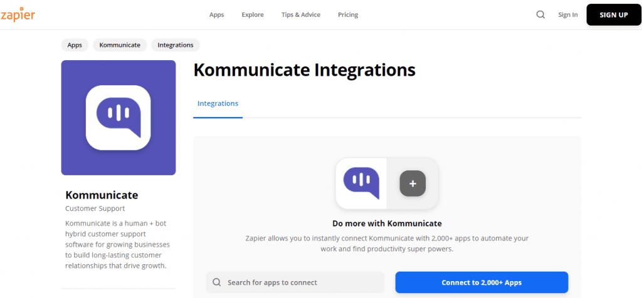Image resolution: width=642 pixels, height=298 pixels.
Task: Go to the Pricing page
Action: click(x=348, y=15)
